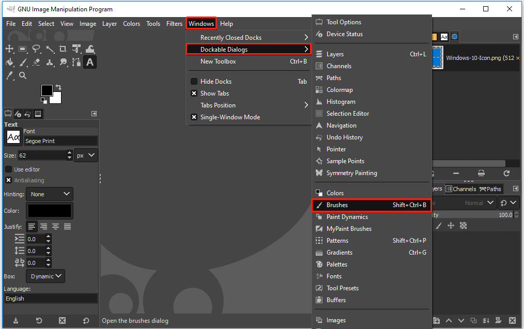Image resolution: width=524 pixels, height=329 pixels.
Task: Click the Language English input field
Action: (51, 299)
